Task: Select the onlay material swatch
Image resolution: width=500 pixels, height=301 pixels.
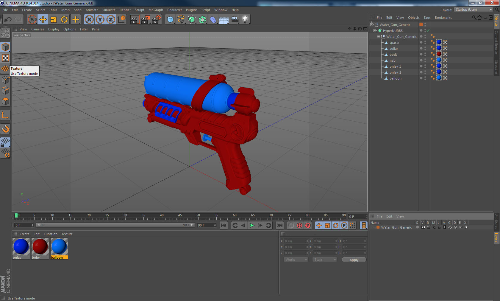Action: (x=21, y=248)
